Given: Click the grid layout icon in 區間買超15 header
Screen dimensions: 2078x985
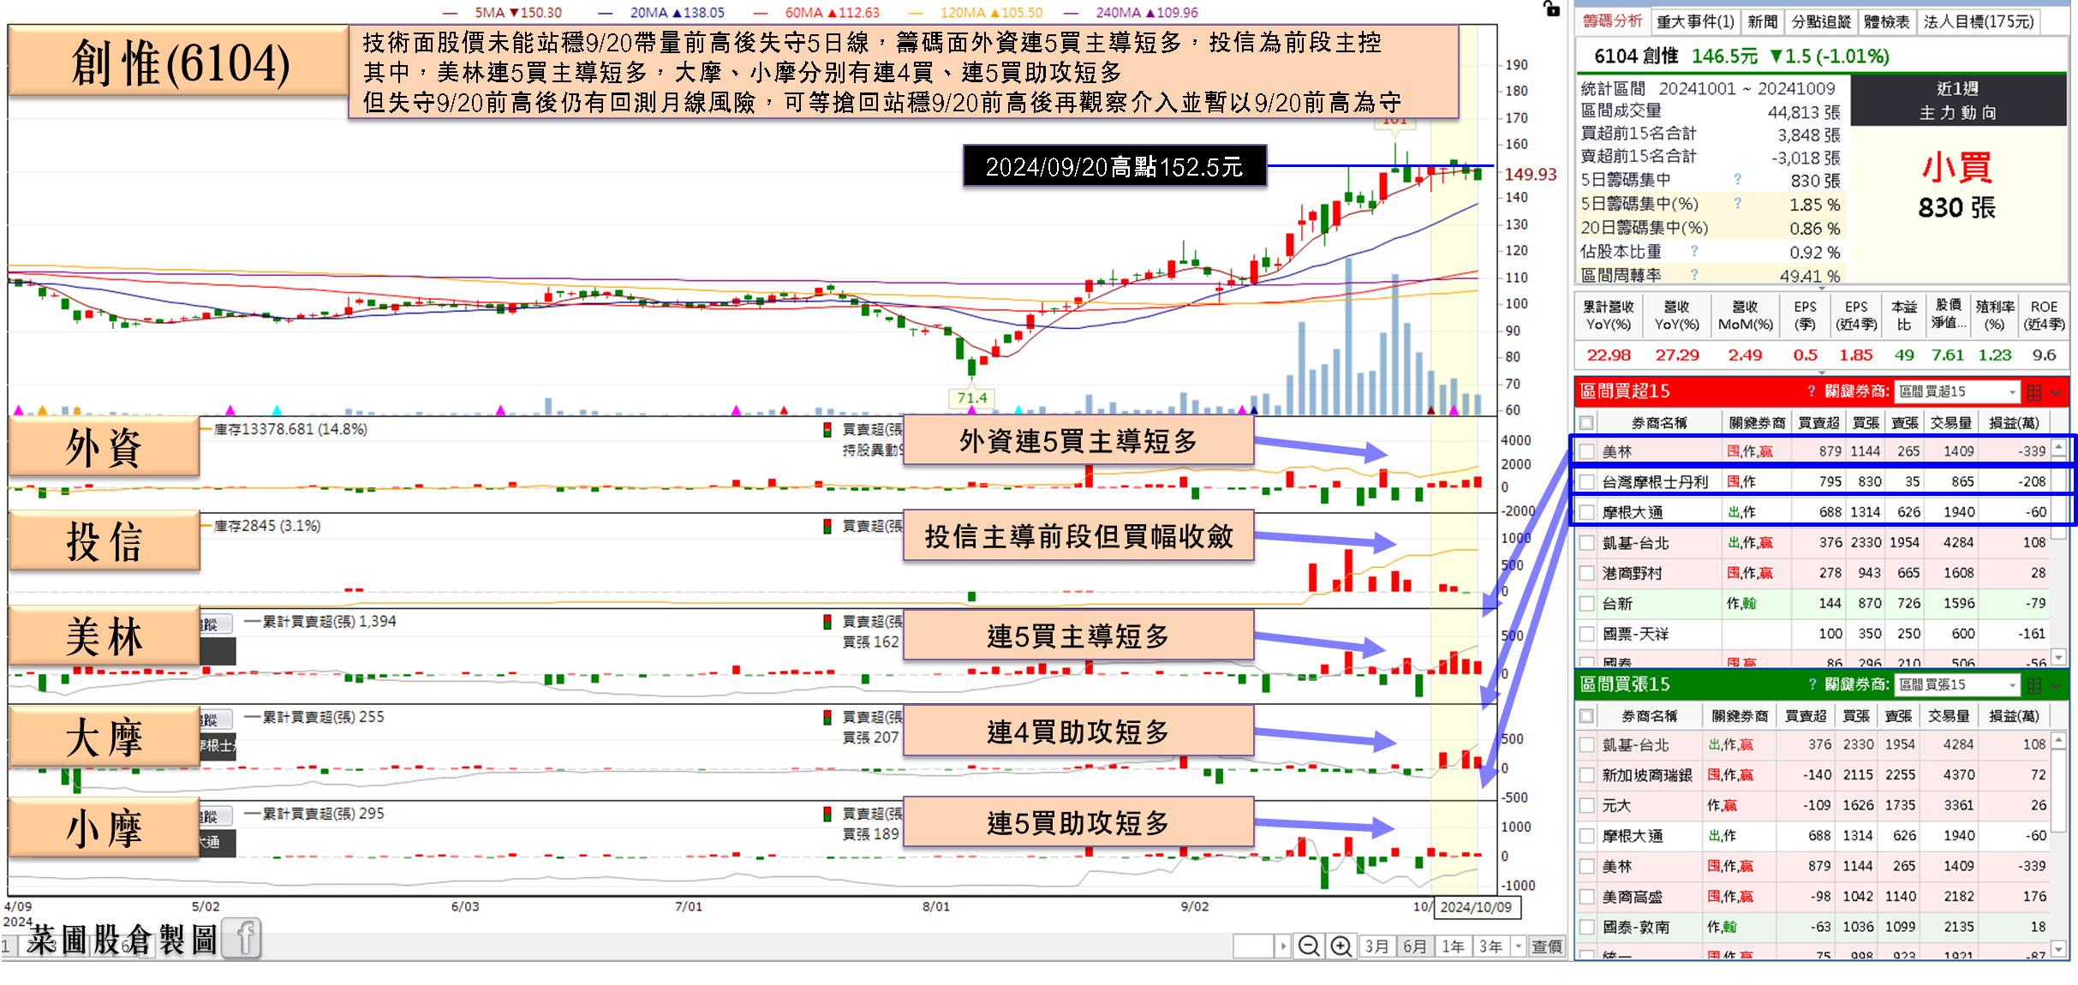Looking at the screenshot, I should (2034, 392).
